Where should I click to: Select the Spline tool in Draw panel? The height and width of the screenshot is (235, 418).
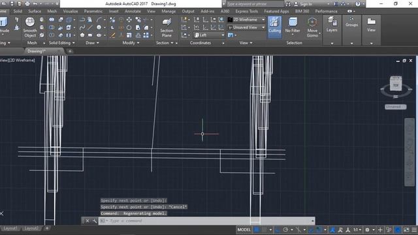(x=82, y=27)
